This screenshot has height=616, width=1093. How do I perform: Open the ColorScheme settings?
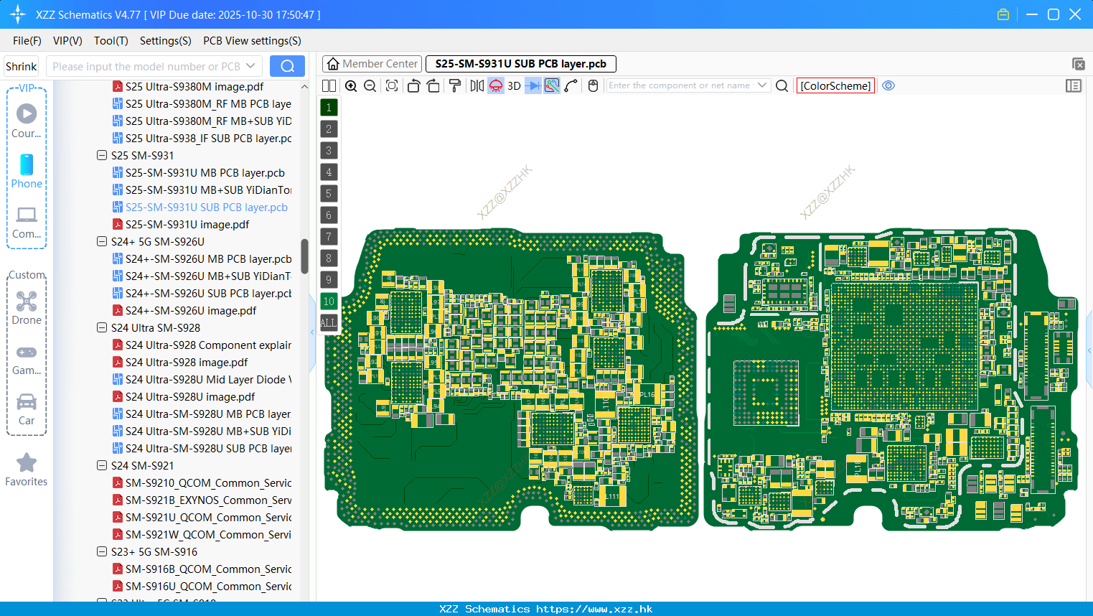click(835, 85)
